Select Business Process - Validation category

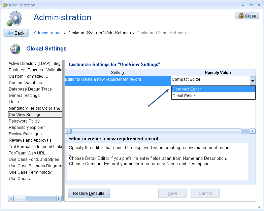[x=35, y=70]
